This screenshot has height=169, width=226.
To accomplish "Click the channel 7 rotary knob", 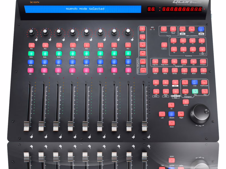I will 114,32.
